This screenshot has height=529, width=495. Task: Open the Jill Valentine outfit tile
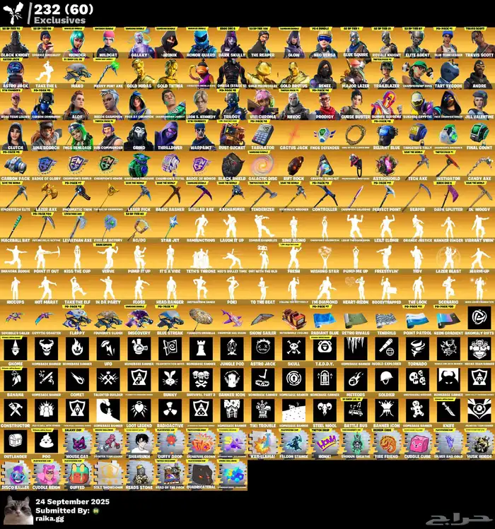[479, 103]
